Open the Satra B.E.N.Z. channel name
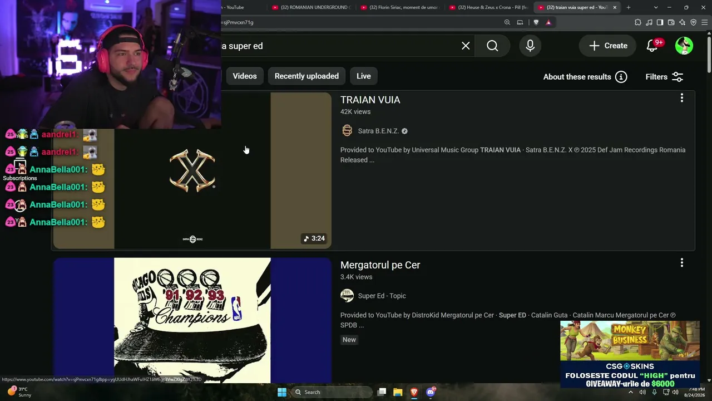712x401 pixels. [378, 131]
